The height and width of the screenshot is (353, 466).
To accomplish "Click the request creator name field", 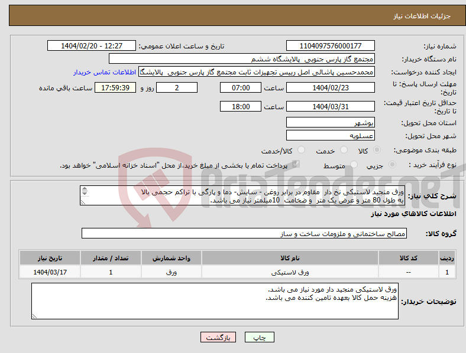I will click(257, 72).
